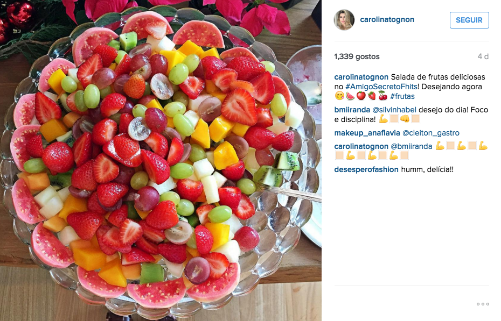The width and height of the screenshot is (501, 321).
Task: Visit desesperofashion commenter profile
Action: tap(366, 169)
